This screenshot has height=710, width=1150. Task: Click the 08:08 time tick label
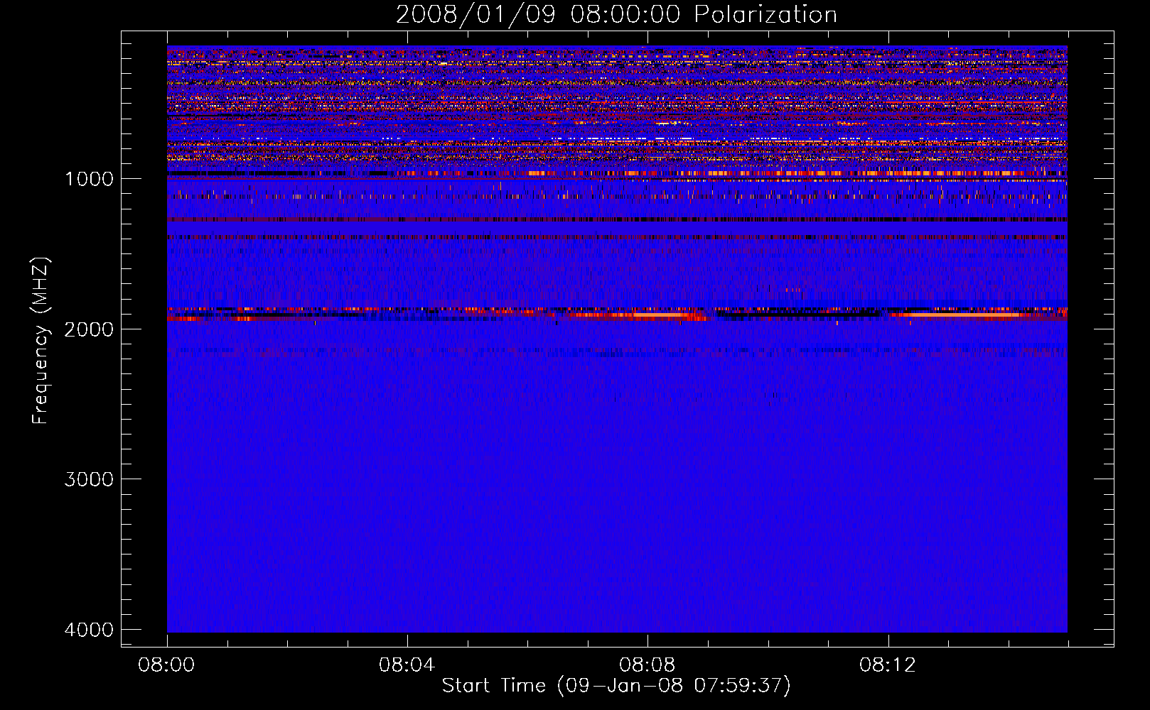647,665
